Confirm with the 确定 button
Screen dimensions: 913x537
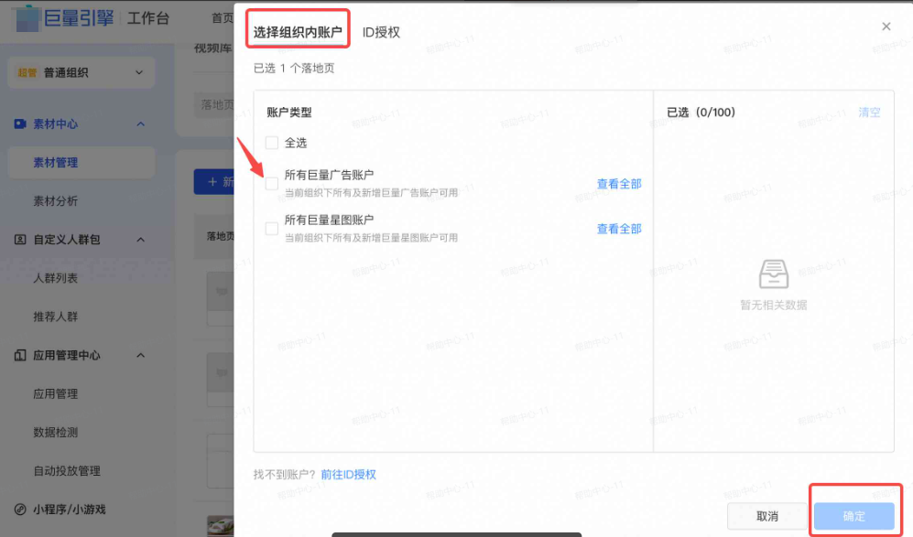(x=854, y=516)
